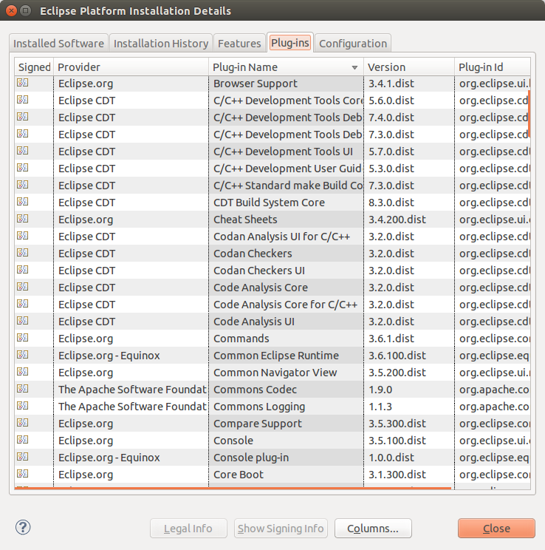The height and width of the screenshot is (550, 545).
Task: Select the Console plug-in row name
Action: (x=251, y=458)
